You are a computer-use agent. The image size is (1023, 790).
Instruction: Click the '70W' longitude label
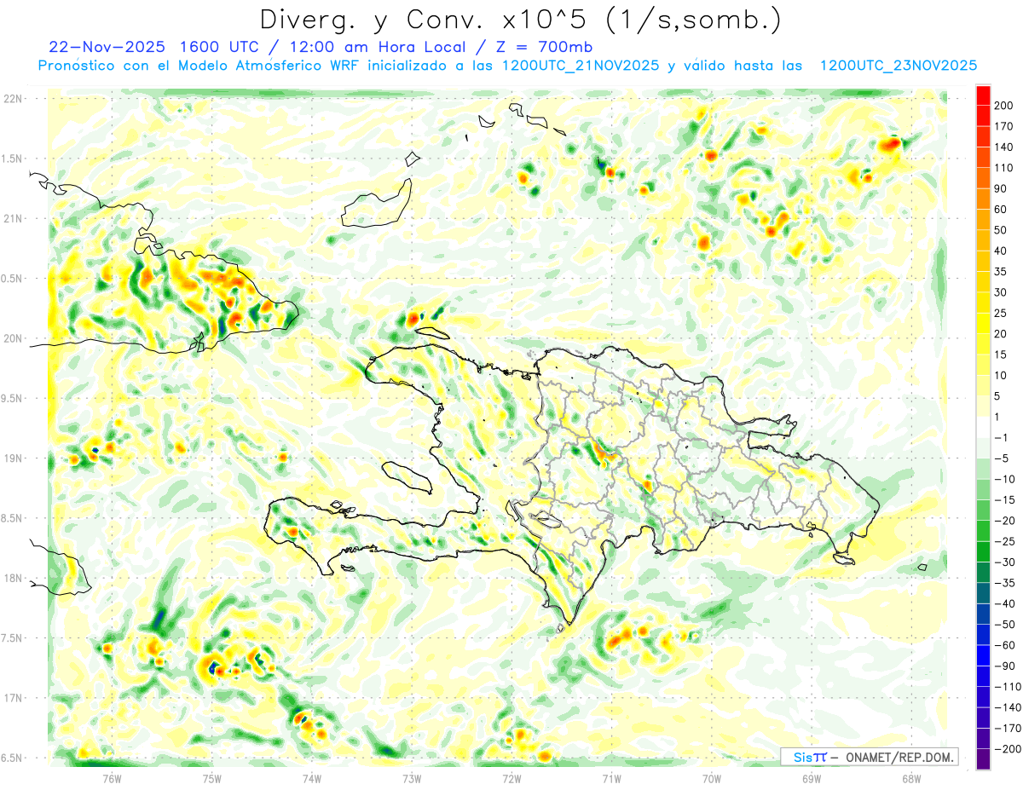pos(712,778)
